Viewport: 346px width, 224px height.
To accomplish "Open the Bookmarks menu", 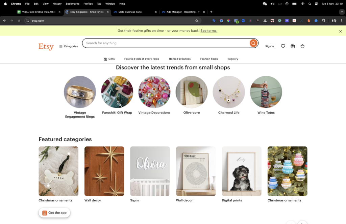I will tap(72, 4).
